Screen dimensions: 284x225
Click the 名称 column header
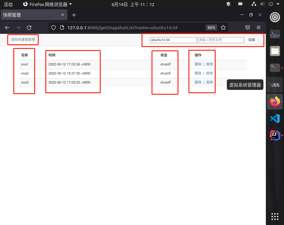click(24, 55)
